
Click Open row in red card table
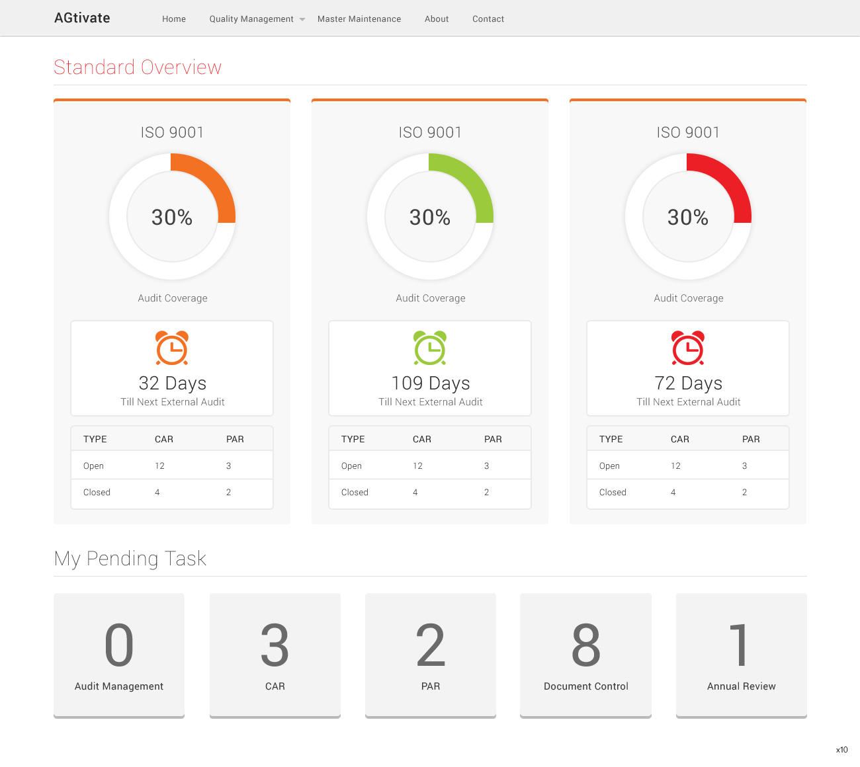coord(688,465)
